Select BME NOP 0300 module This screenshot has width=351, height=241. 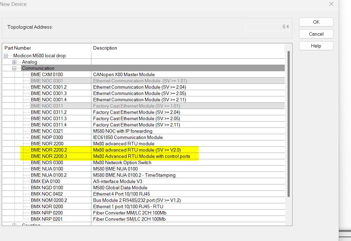pos(47,137)
